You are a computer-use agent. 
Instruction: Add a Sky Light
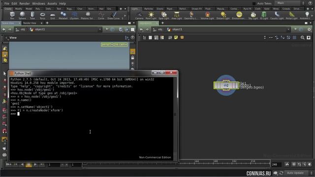click(x=253, y=15)
